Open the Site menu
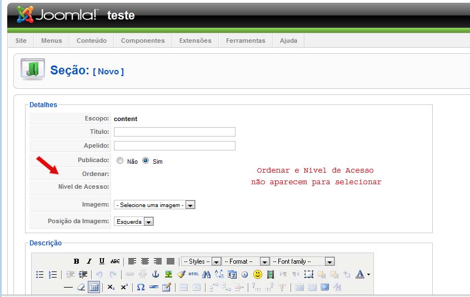Screen dimensions: 470x297 coord(21,41)
